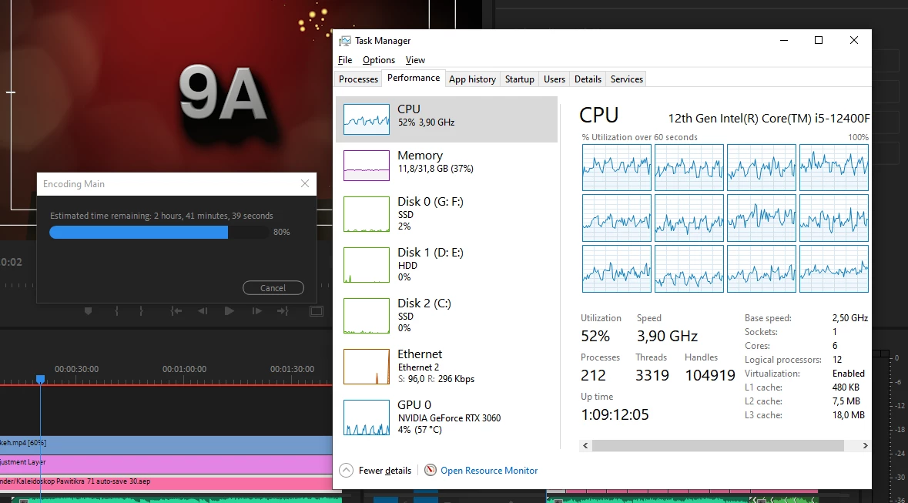Click the Handles 104919 value
The height and width of the screenshot is (503, 908).
point(710,375)
